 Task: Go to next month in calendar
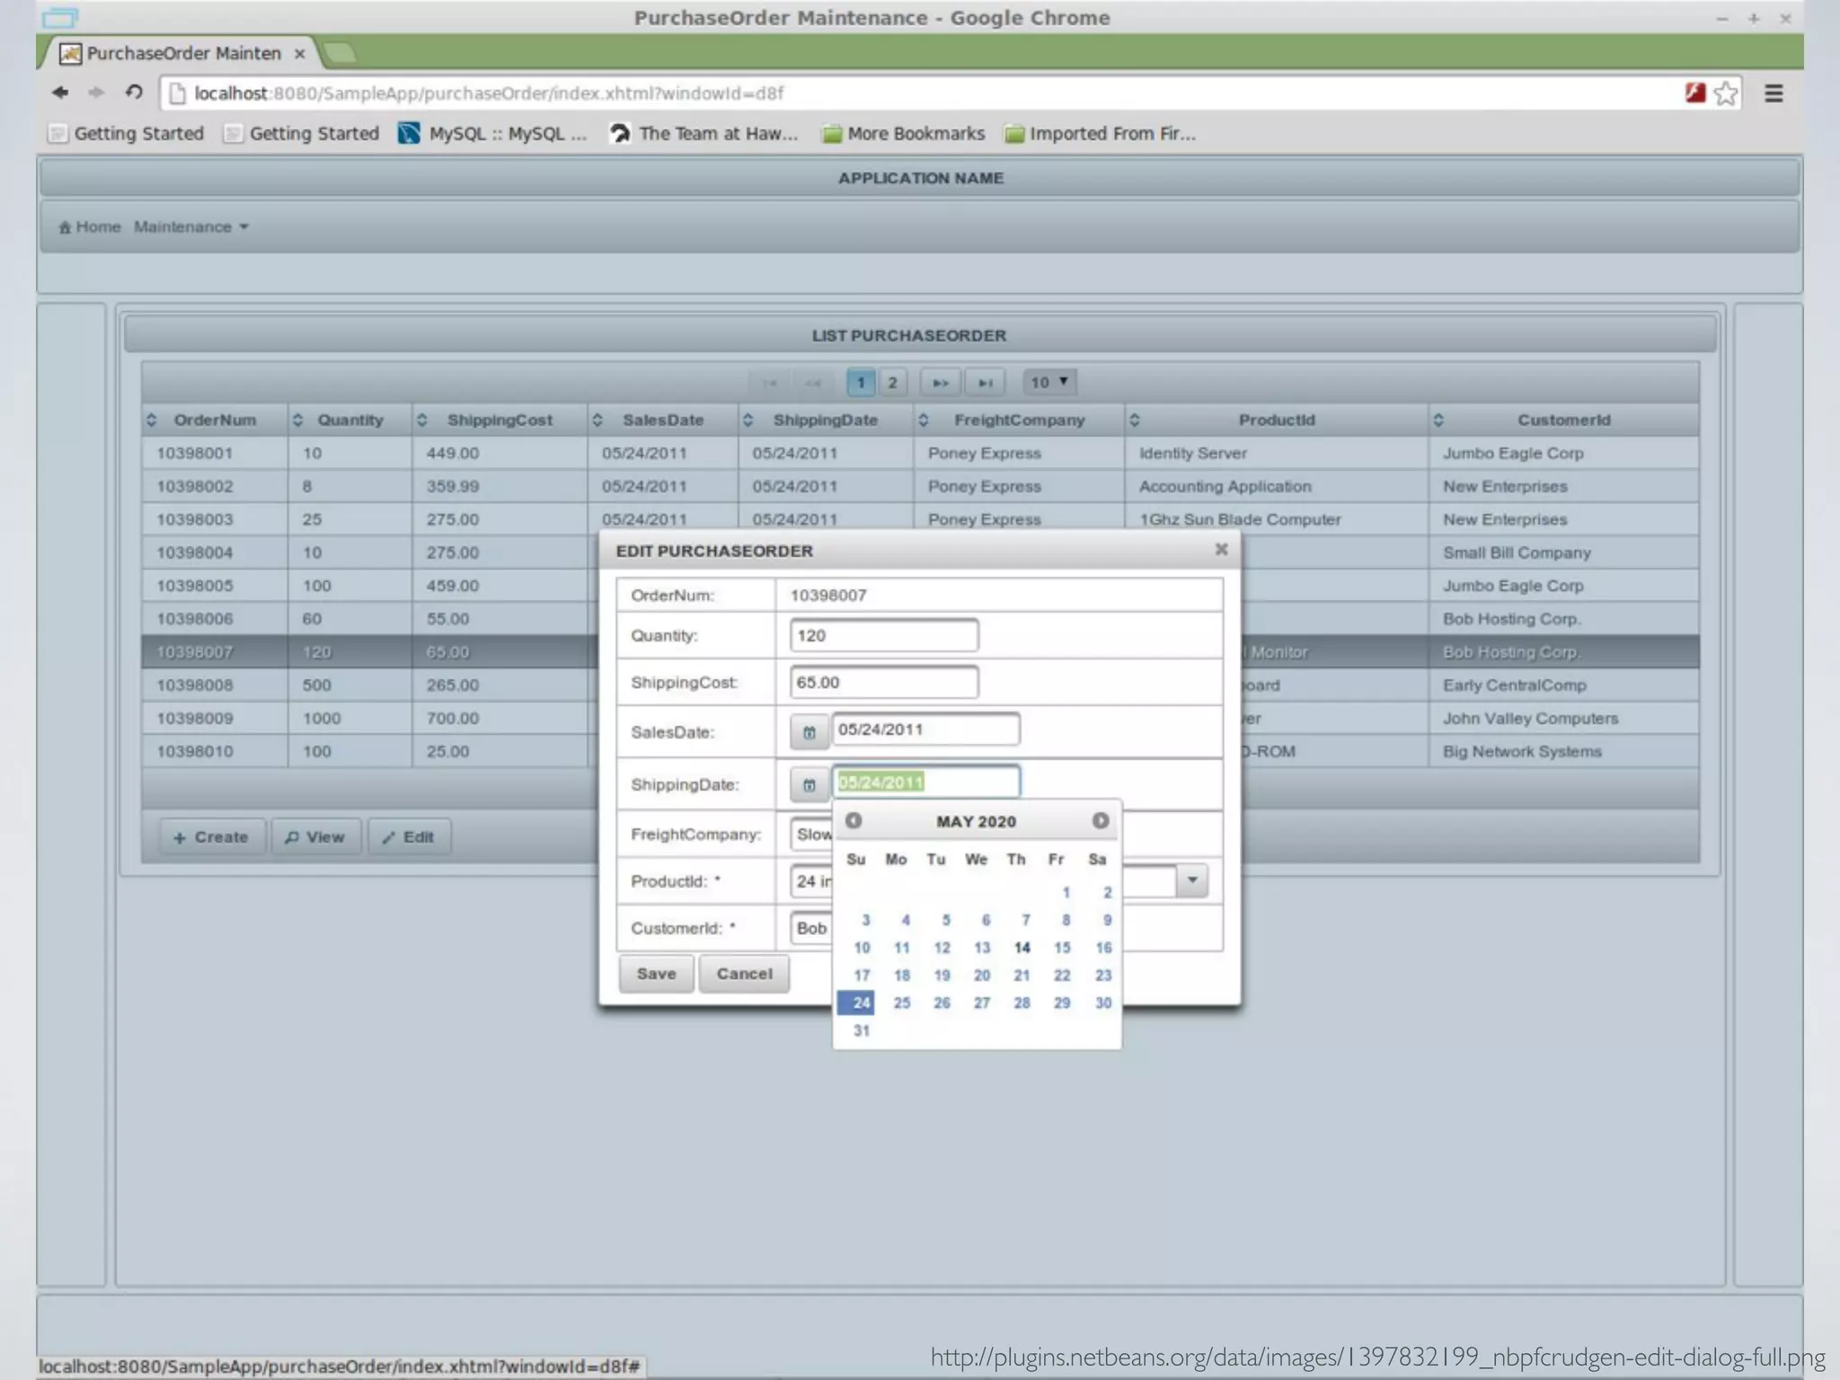pyautogui.click(x=1100, y=820)
